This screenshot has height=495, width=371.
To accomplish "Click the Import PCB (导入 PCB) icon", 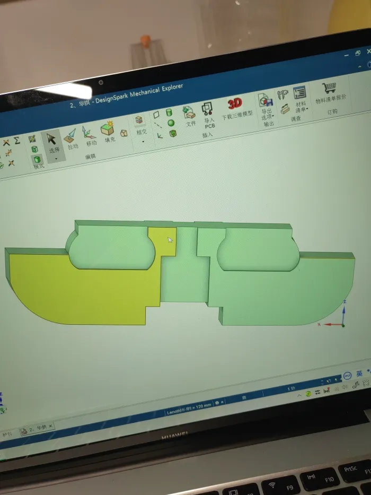I will pyautogui.click(x=207, y=112).
